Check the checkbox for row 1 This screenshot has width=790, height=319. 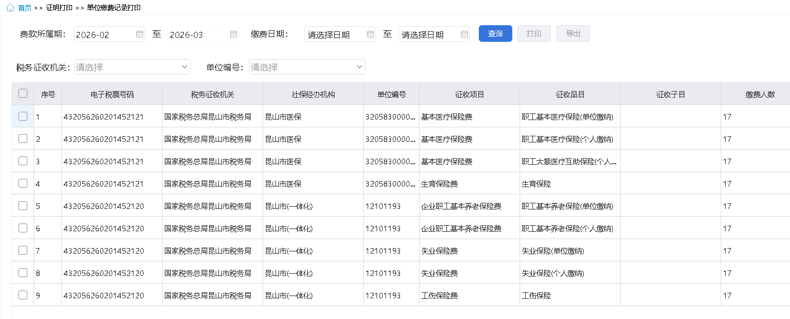23,116
